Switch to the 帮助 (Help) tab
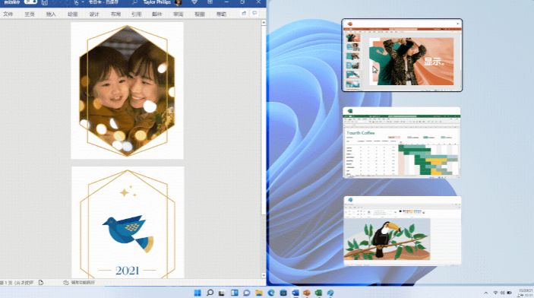The height and width of the screenshot is (298, 534). (221, 14)
